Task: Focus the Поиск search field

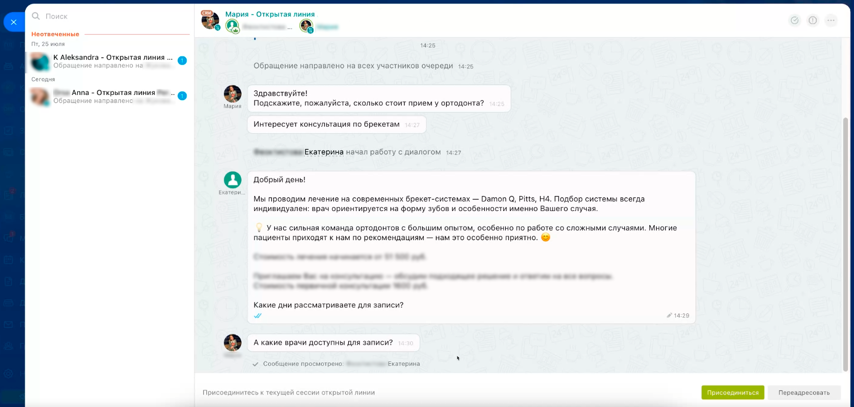Action: pos(111,16)
